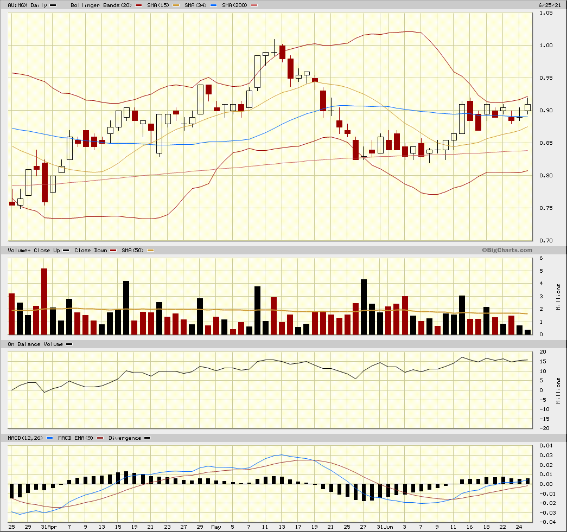Click the SMA(50) volume legend label

tap(133, 250)
